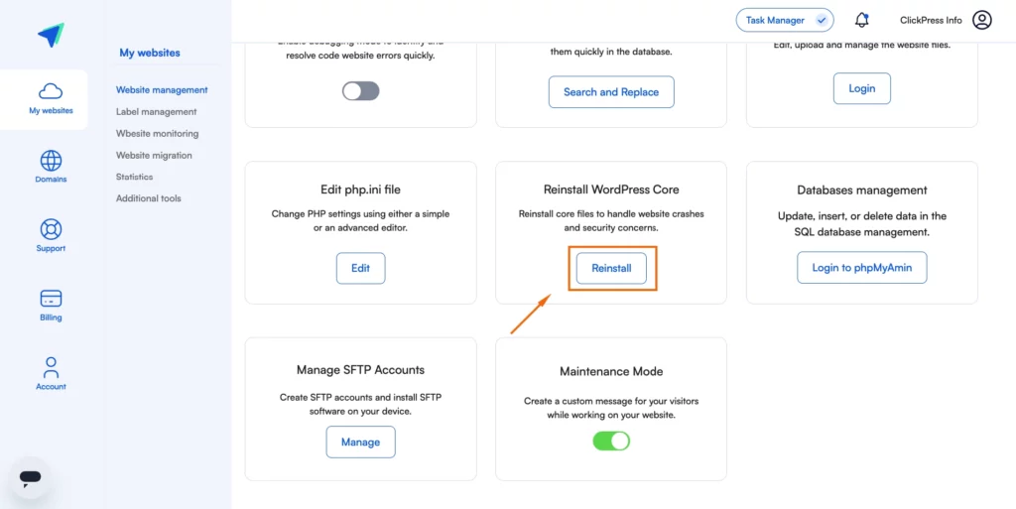Click the user profile avatar icon
Screen dimensions: 1016x509
point(981,20)
